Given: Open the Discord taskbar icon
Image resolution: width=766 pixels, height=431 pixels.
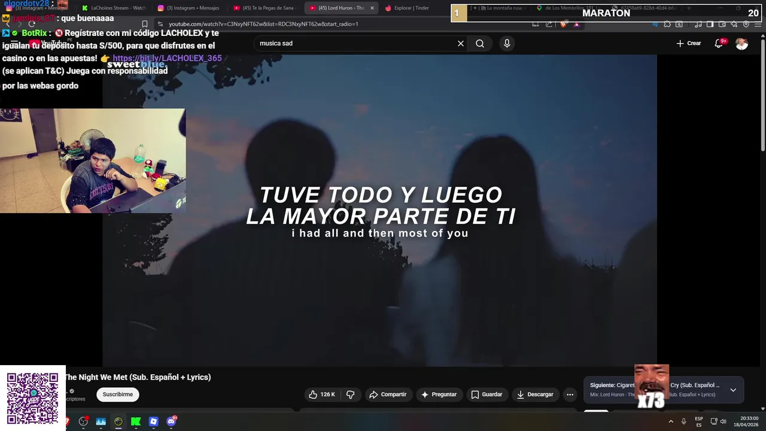Looking at the screenshot, I should pos(171,421).
